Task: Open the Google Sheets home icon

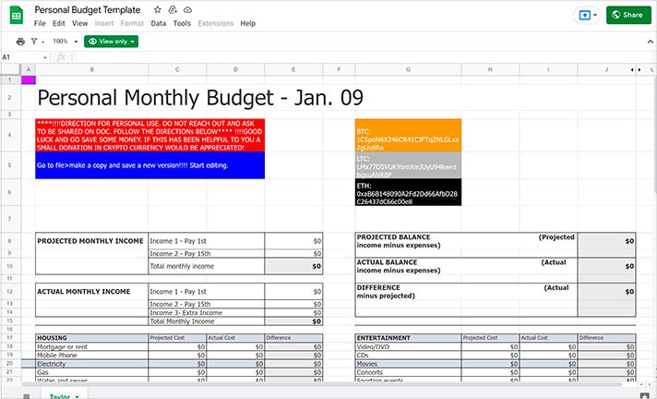Action: point(17,16)
